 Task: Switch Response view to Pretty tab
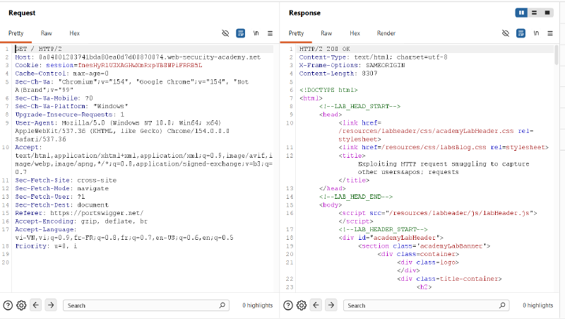coord(296,33)
